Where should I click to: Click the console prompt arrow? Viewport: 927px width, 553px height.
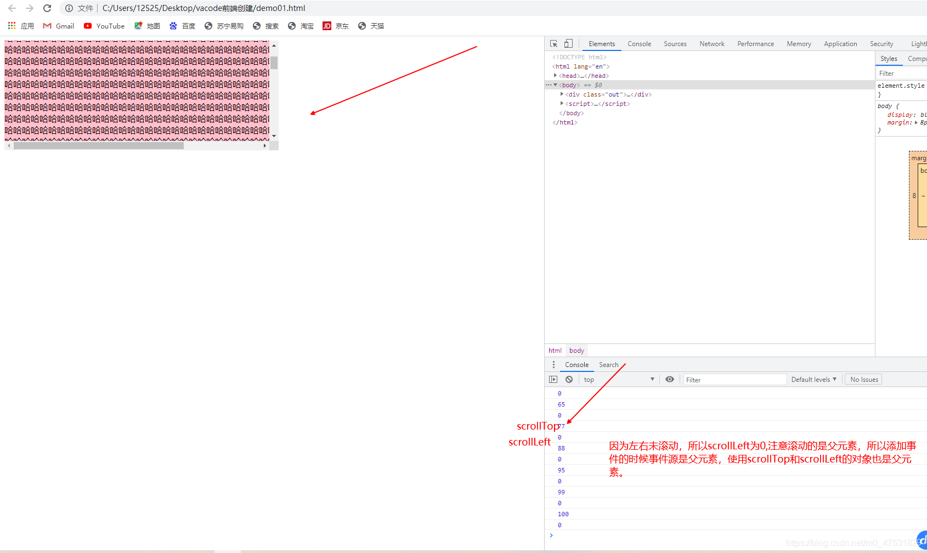tap(551, 535)
